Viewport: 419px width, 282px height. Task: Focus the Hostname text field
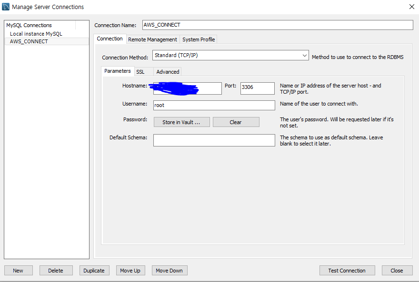[x=187, y=88]
